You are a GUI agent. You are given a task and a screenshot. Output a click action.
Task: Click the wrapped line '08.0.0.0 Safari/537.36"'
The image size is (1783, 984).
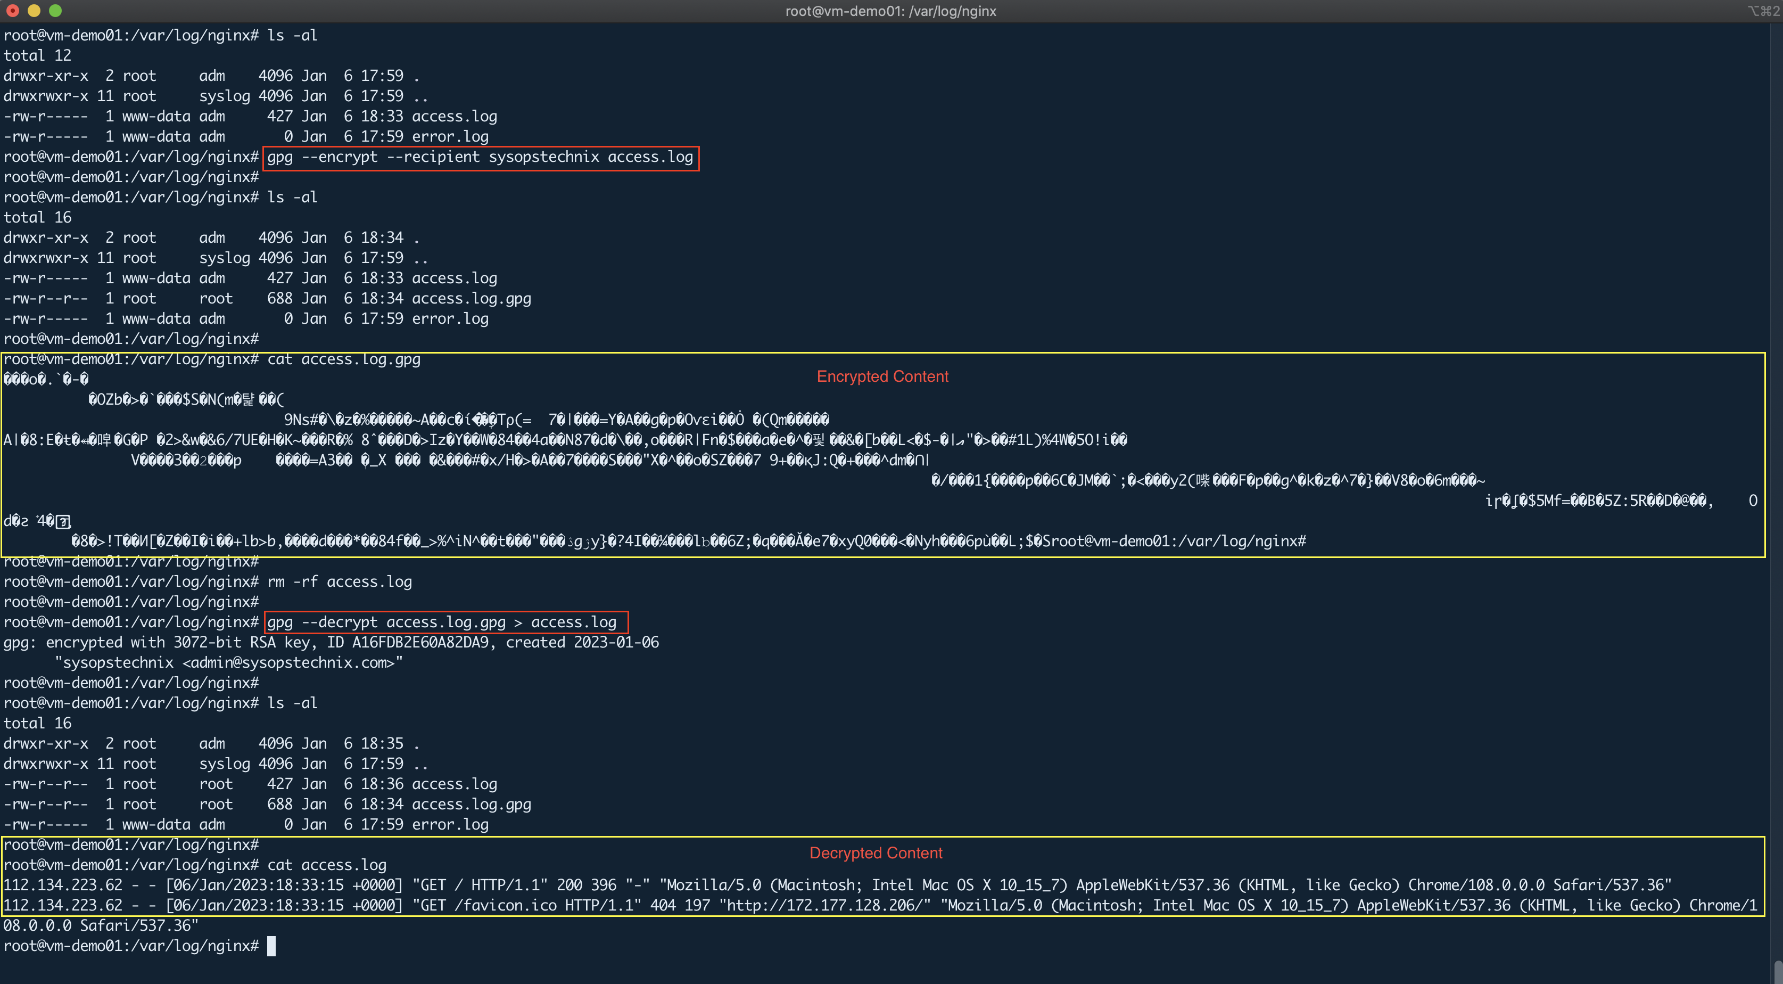(101, 926)
